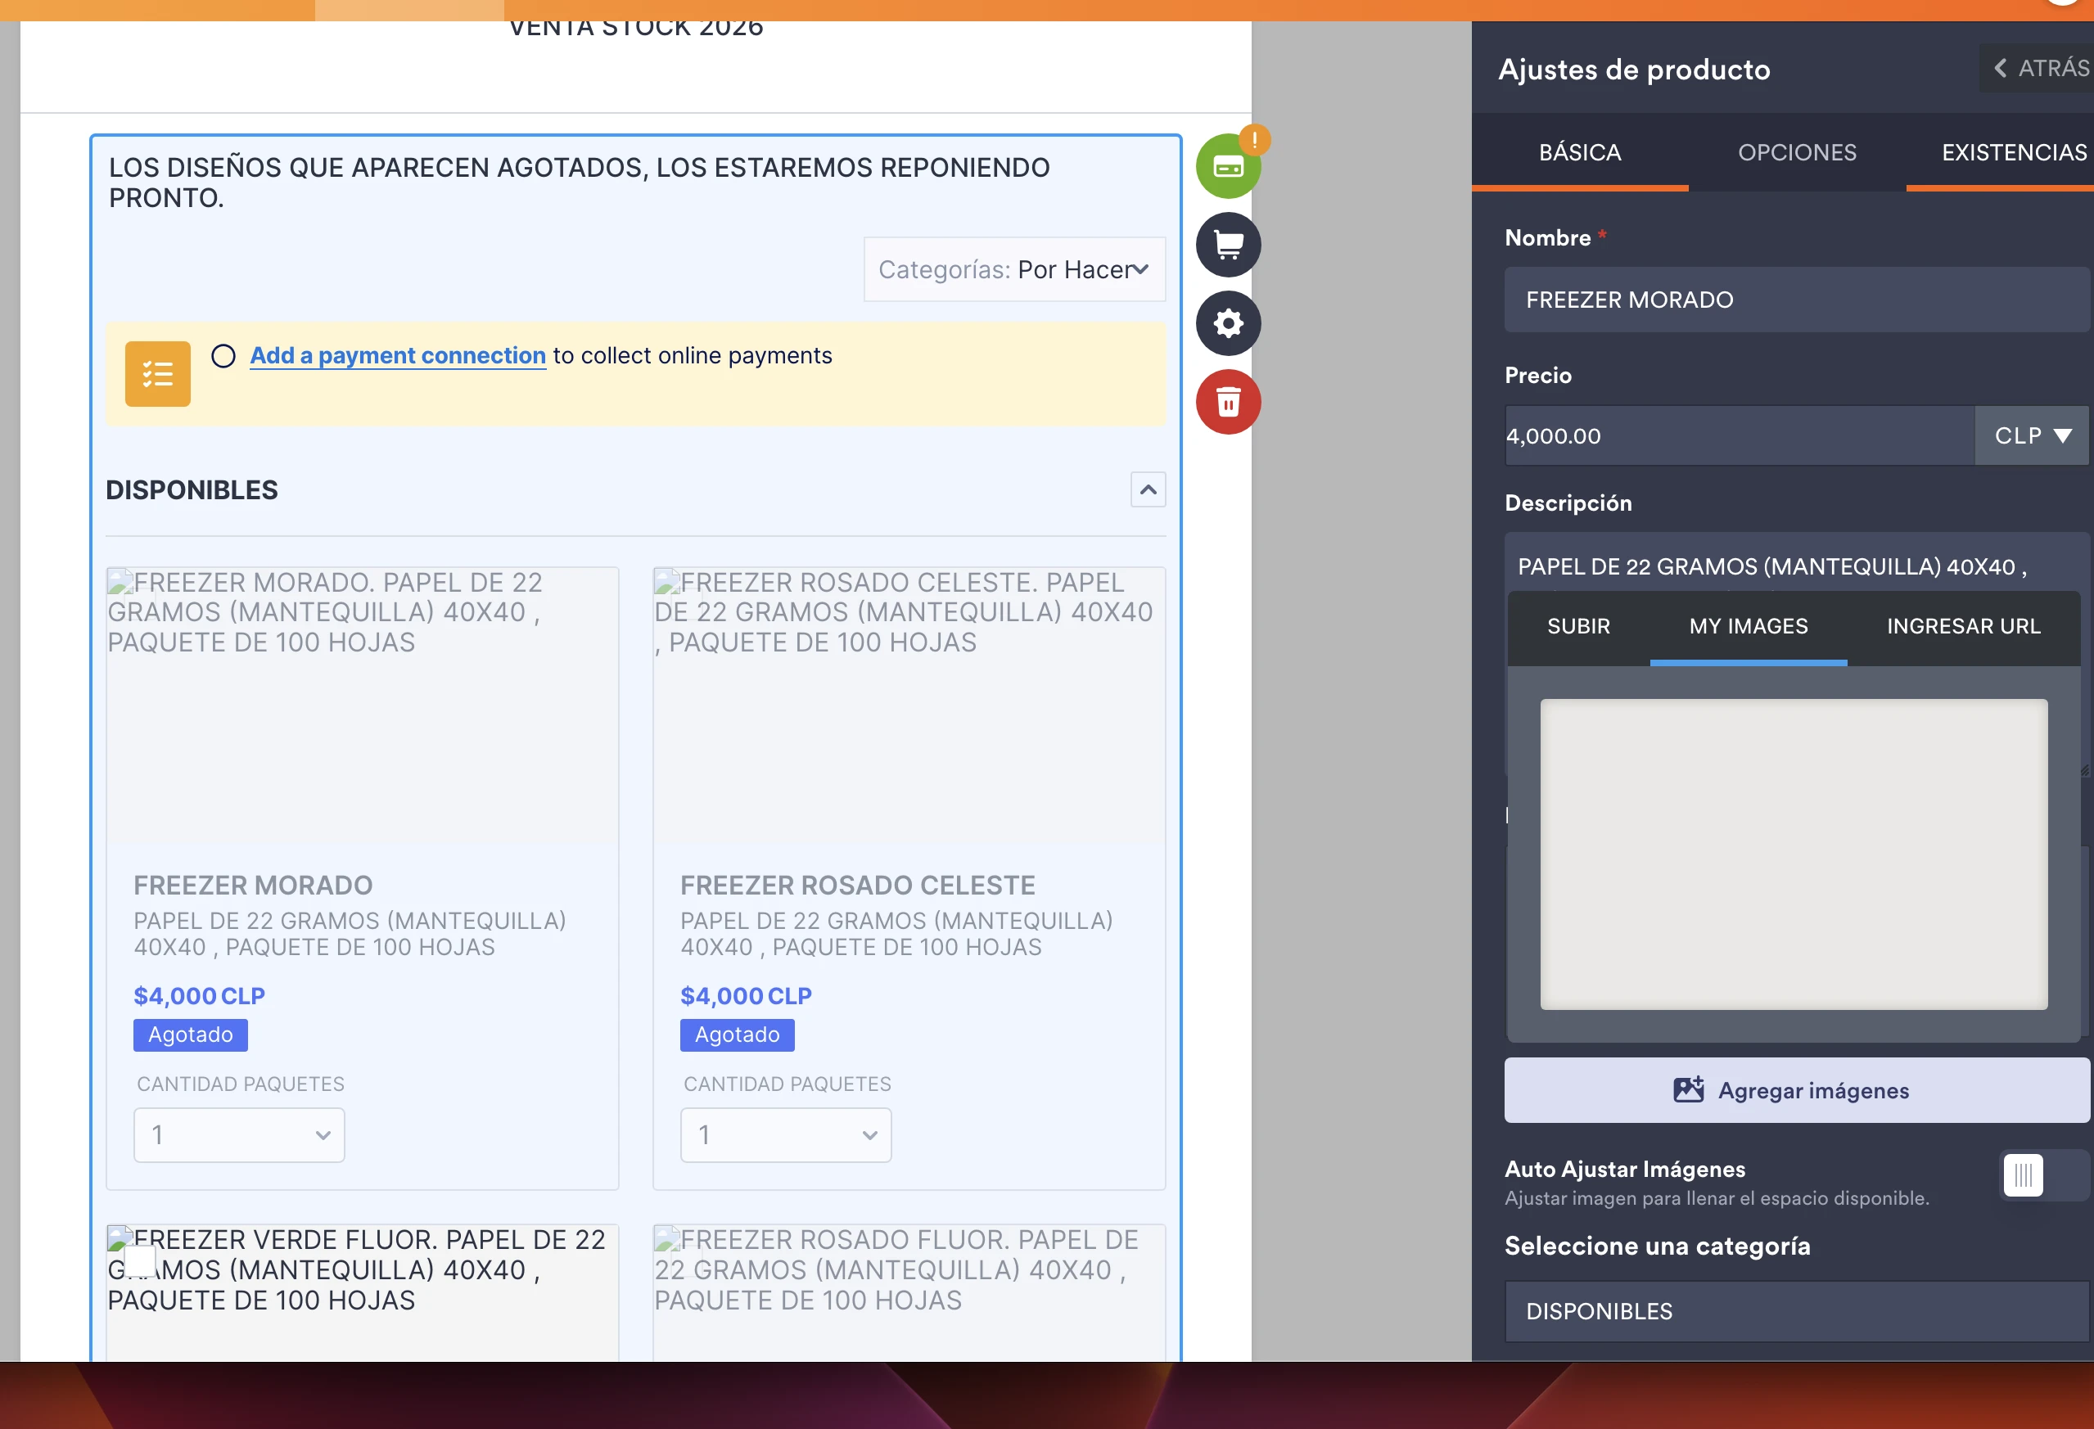This screenshot has height=1429, width=2094.
Task: Click the Agotado badge on FREEZER ROSADO CELESTE
Action: [x=737, y=1035]
